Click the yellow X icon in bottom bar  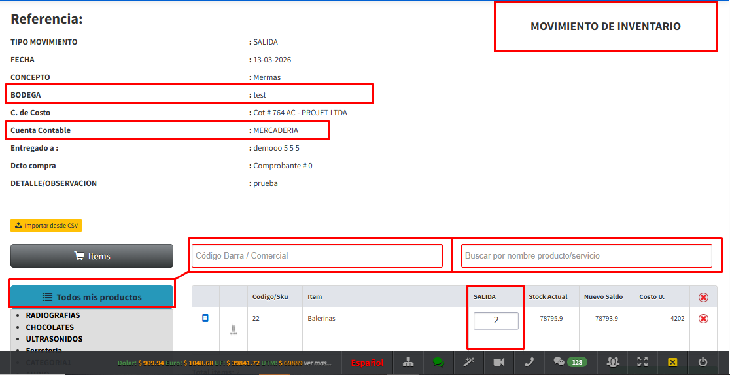click(x=672, y=362)
